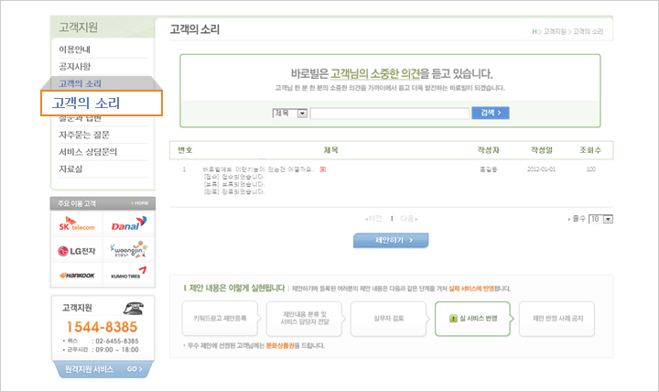Select the Woongjin logo
Screen dimensions: 659x392
[x=126, y=250]
